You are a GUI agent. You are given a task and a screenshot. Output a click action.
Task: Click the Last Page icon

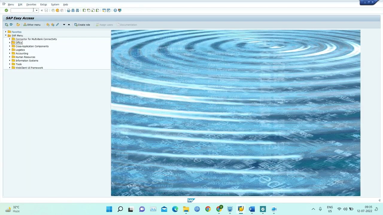pos(98,10)
